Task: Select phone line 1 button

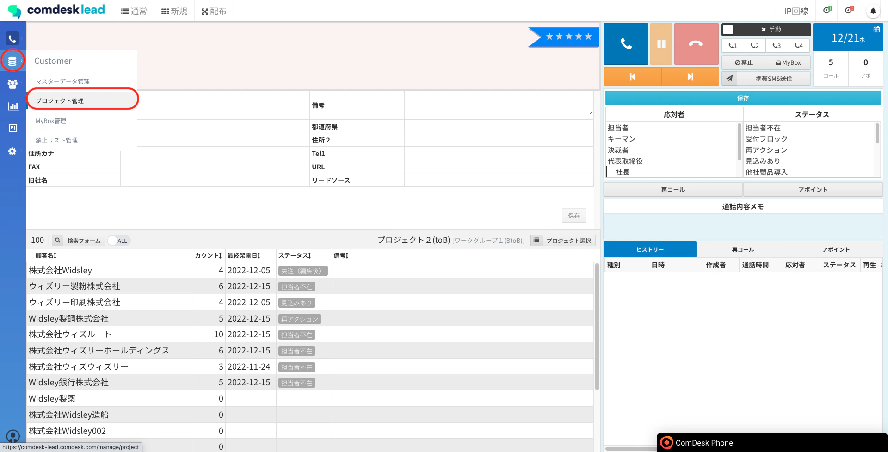Action: 733,46
